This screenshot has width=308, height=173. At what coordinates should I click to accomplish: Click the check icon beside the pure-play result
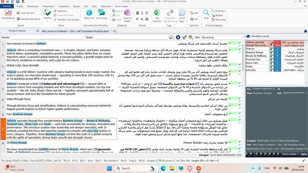click(271, 70)
